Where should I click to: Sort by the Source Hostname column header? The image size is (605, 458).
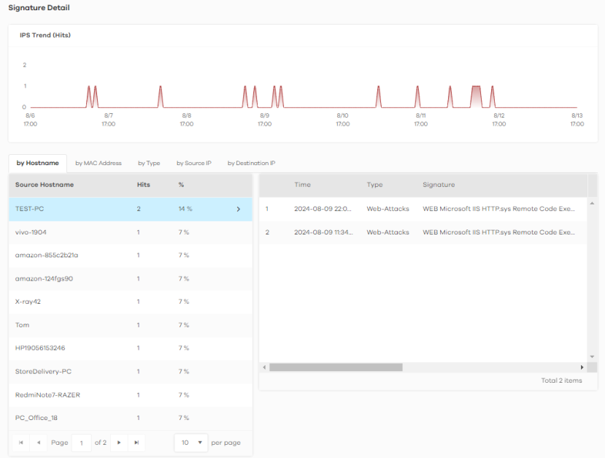click(x=45, y=185)
